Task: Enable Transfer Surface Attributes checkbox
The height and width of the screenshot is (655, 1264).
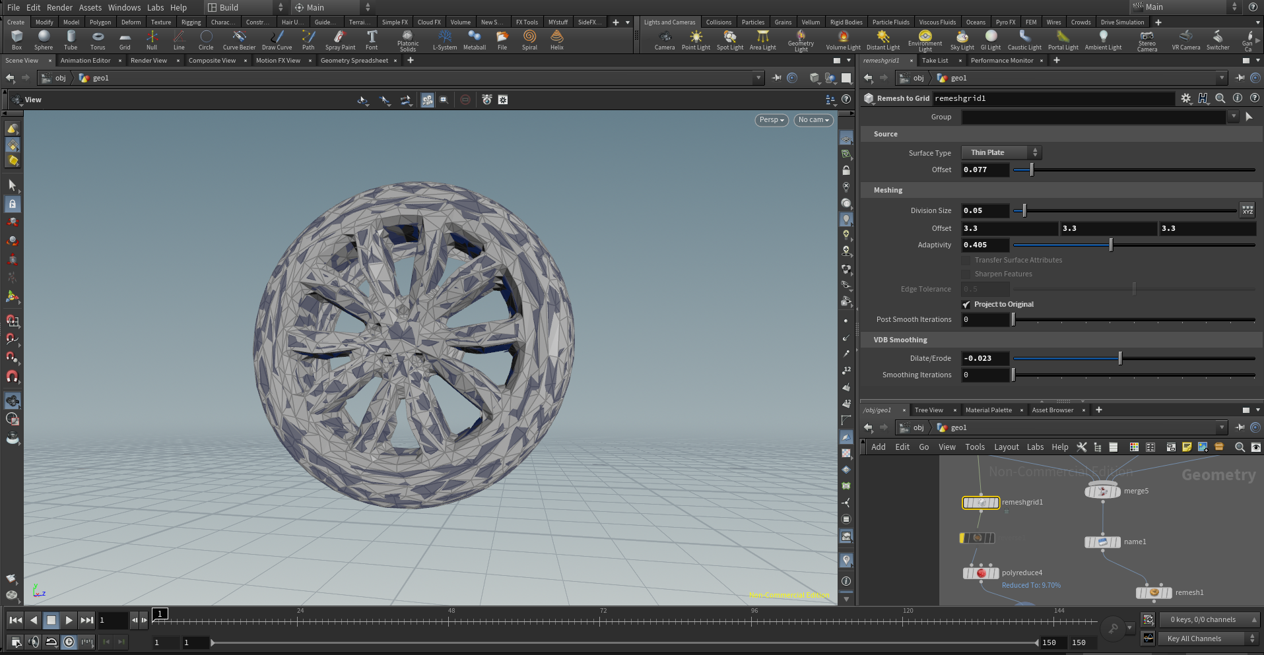Action: click(966, 261)
